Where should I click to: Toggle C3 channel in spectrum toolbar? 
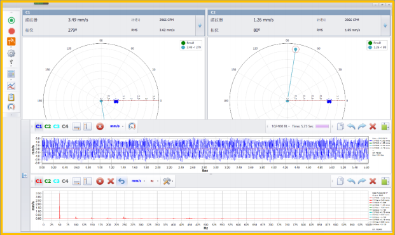[57, 181]
